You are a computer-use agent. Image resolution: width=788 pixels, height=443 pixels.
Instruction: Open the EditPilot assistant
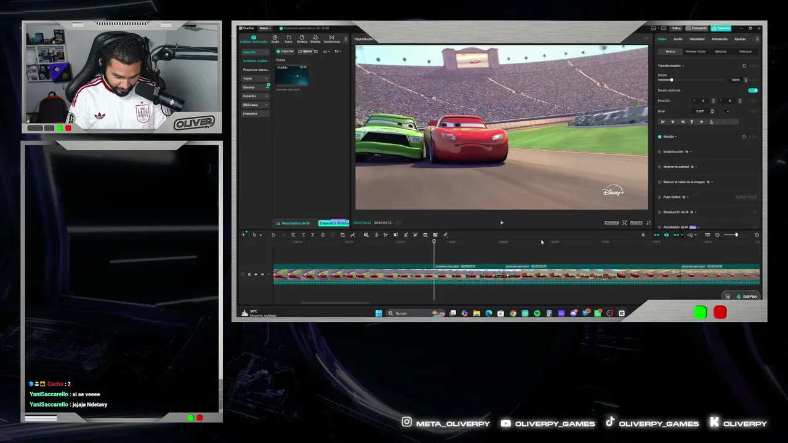coord(747,297)
